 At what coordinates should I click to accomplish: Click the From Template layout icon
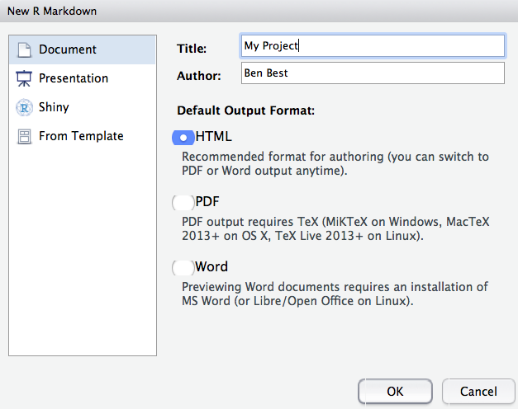coord(24,136)
